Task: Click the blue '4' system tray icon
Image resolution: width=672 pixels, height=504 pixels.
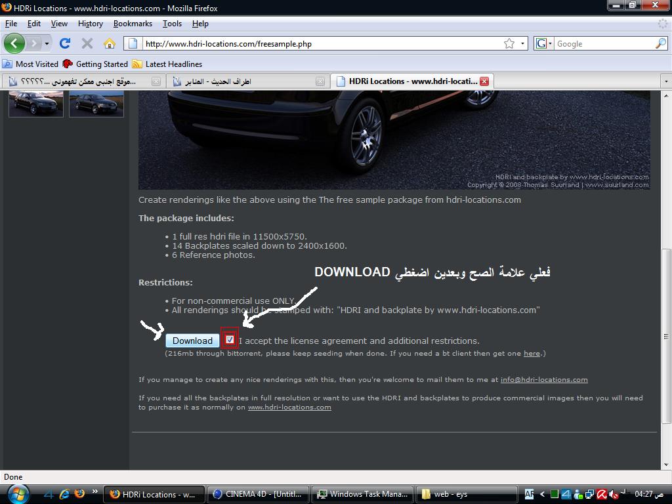Action: (x=566, y=494)
